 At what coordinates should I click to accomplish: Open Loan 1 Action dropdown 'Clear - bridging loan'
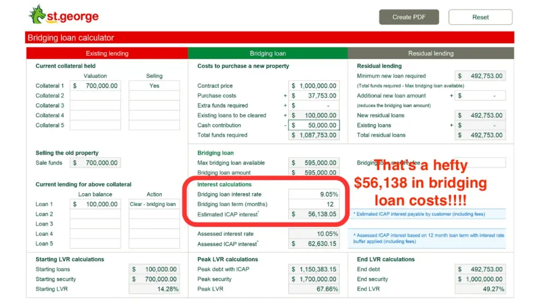tap(154, 204)
